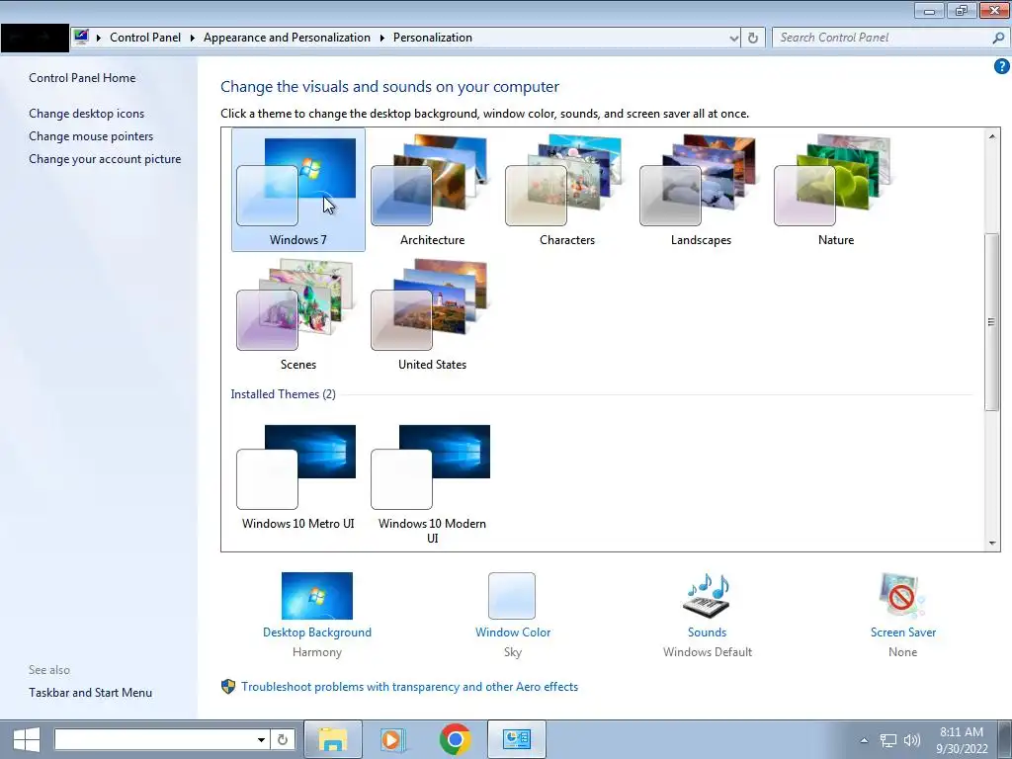Pick the Landscapes theme
This screenshot has height=759, width=1012.
coord(701,189)
